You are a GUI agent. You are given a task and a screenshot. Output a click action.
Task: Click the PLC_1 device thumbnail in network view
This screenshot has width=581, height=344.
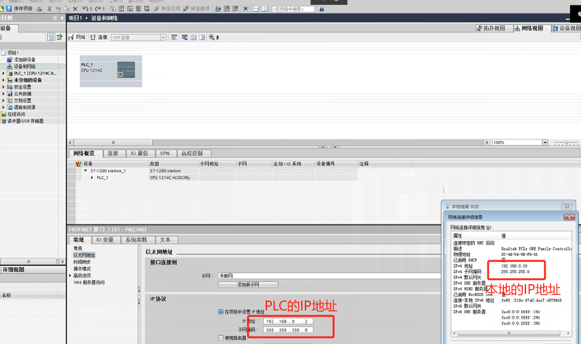111,71
